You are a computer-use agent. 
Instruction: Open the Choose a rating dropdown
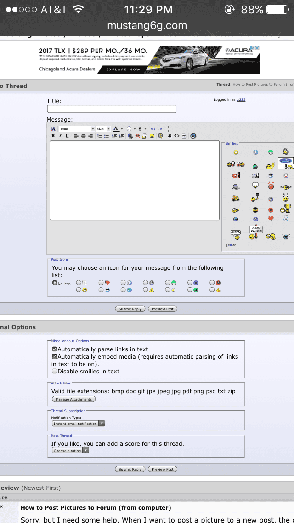[71, 451]
